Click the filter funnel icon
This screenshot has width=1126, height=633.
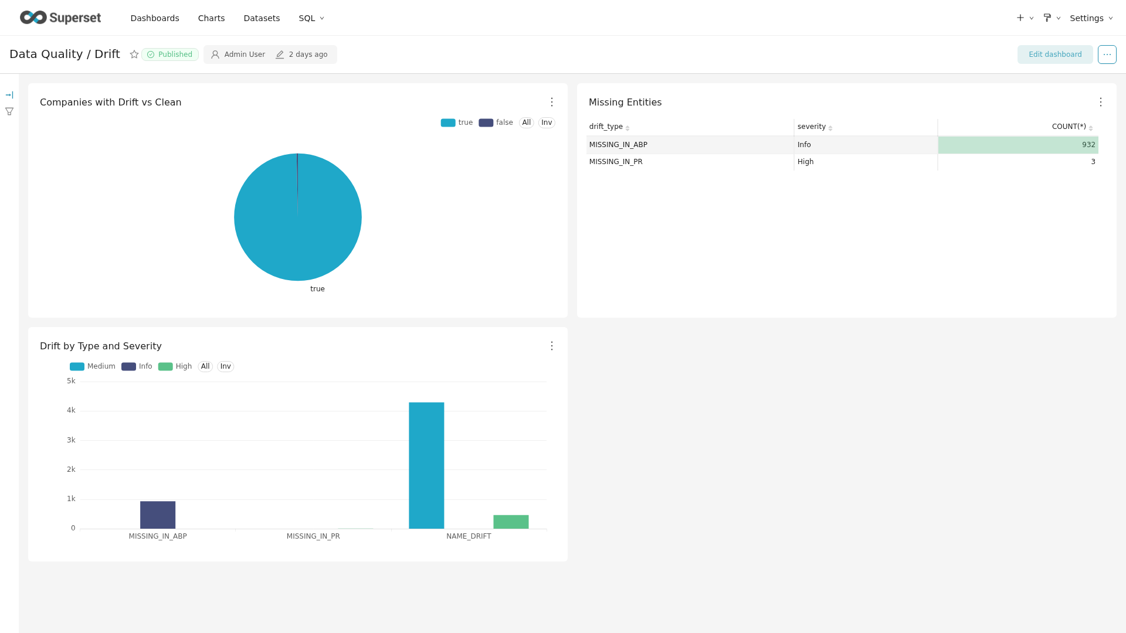point(9,111)
